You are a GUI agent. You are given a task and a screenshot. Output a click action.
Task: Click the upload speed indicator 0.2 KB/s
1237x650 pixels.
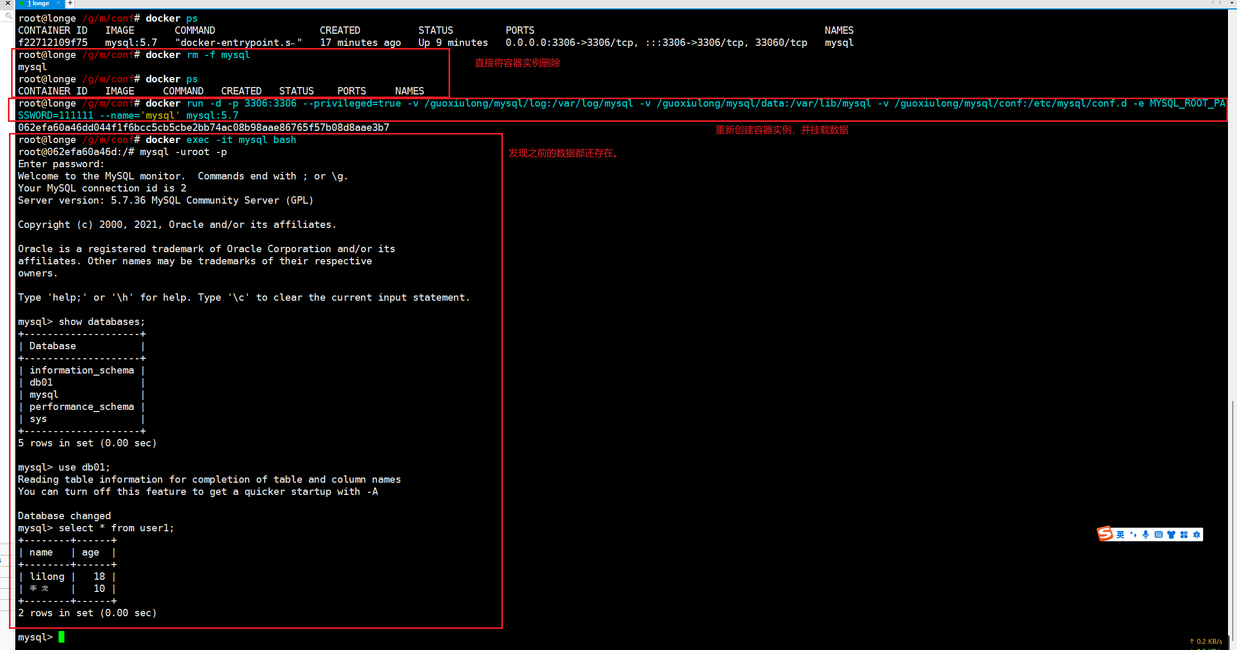tap(1209, 641)
